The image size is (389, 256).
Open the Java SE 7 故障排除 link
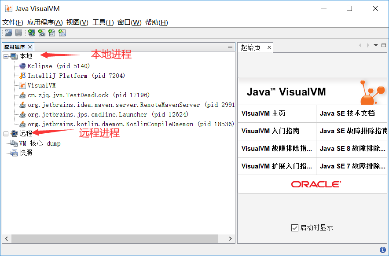click(x=352, y=166)
